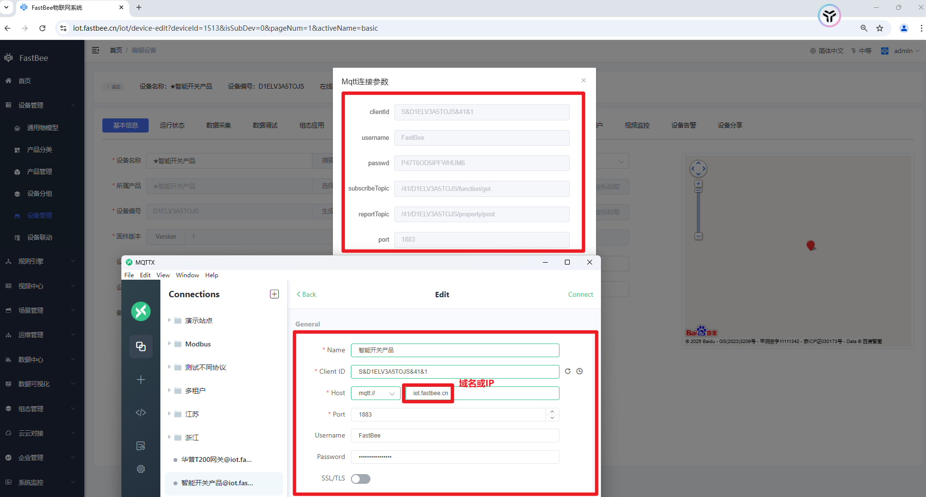Image resolution: width=926 pixels, height=497 pixels.
Task: Open browser zoom magnifier icon
Action: 864,28
